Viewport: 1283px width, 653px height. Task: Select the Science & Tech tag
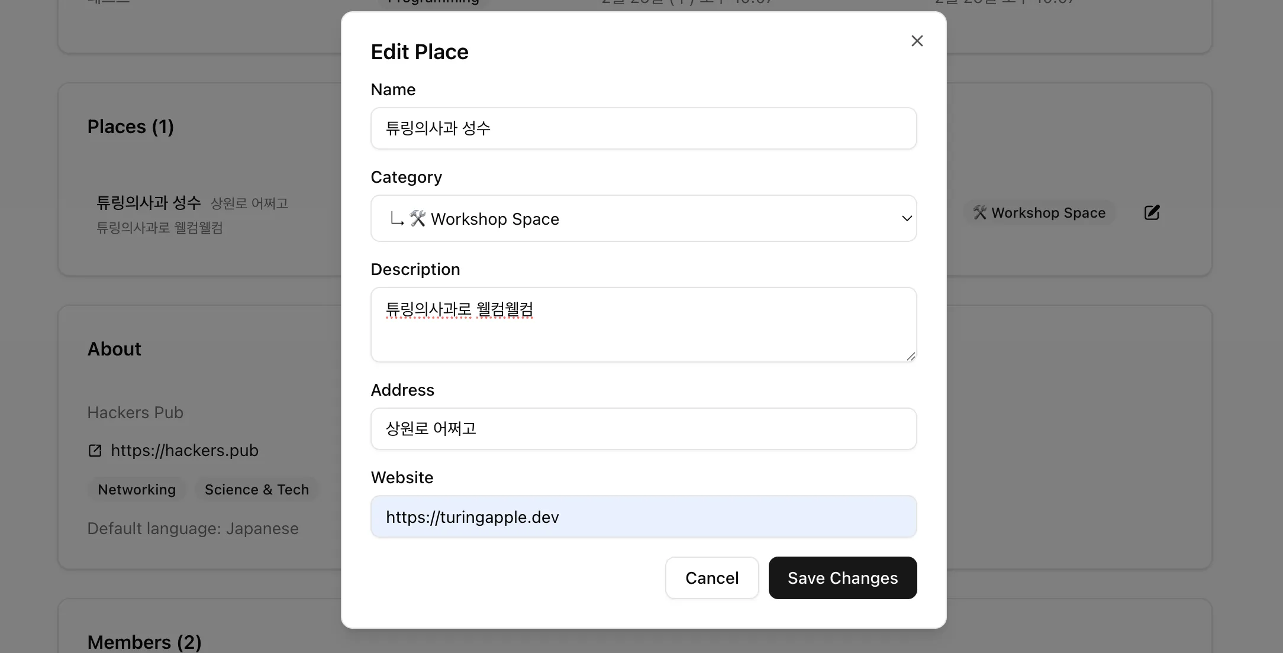coord(256,489)
